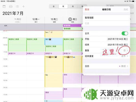Select the 14 周三 day header
The width and height of the screenshot is (136, 102).
[x=73, y=20]
